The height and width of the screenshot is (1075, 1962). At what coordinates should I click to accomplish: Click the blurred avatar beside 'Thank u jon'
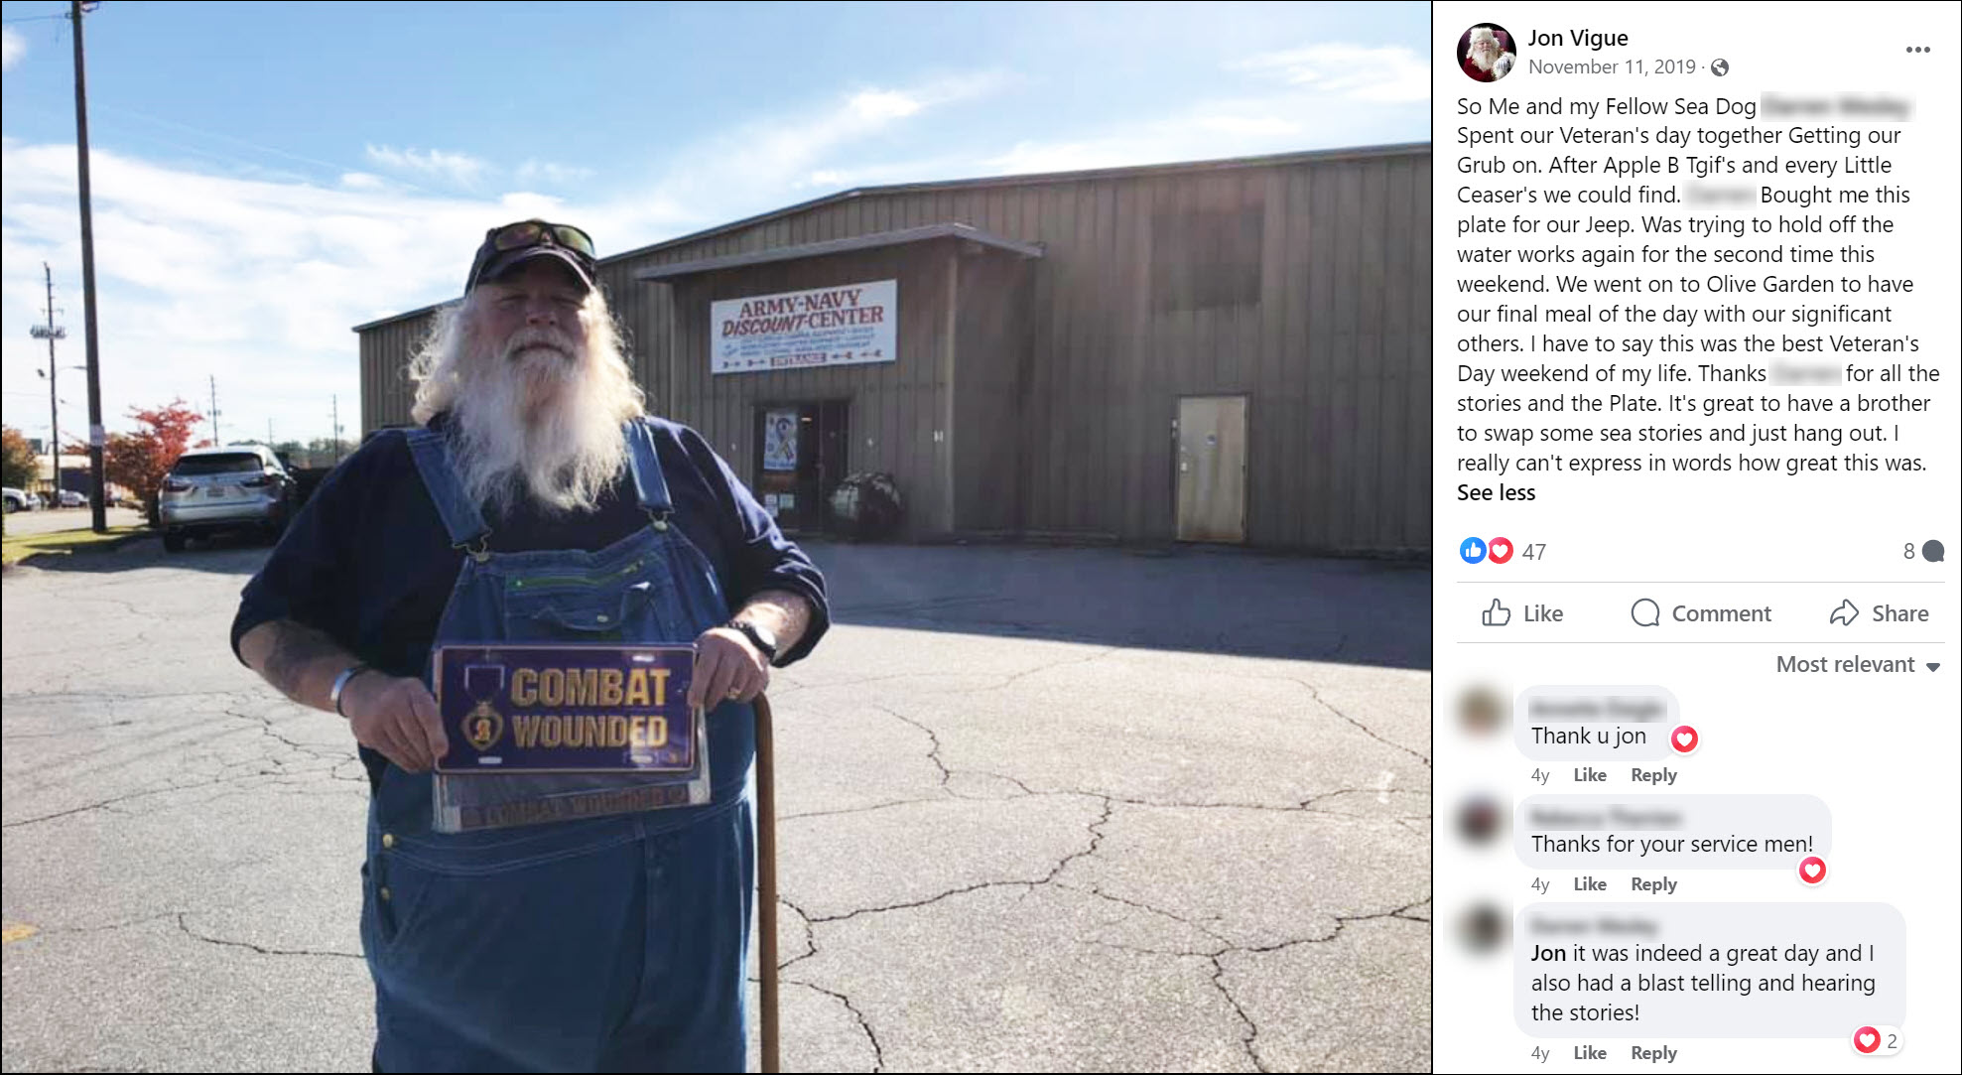point(1480,712)
